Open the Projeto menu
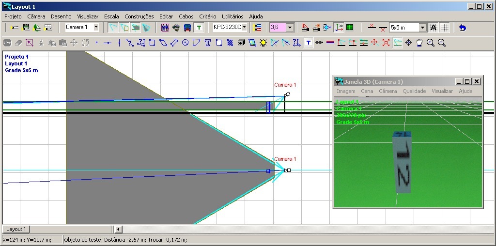Screen dimensions: 496x246 click(x=13, y=16)
